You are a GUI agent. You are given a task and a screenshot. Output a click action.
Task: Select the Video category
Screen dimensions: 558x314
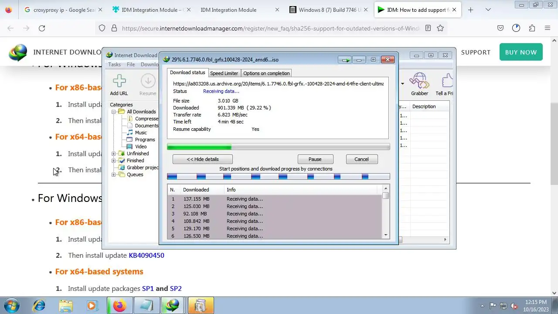tap(141, 147)
